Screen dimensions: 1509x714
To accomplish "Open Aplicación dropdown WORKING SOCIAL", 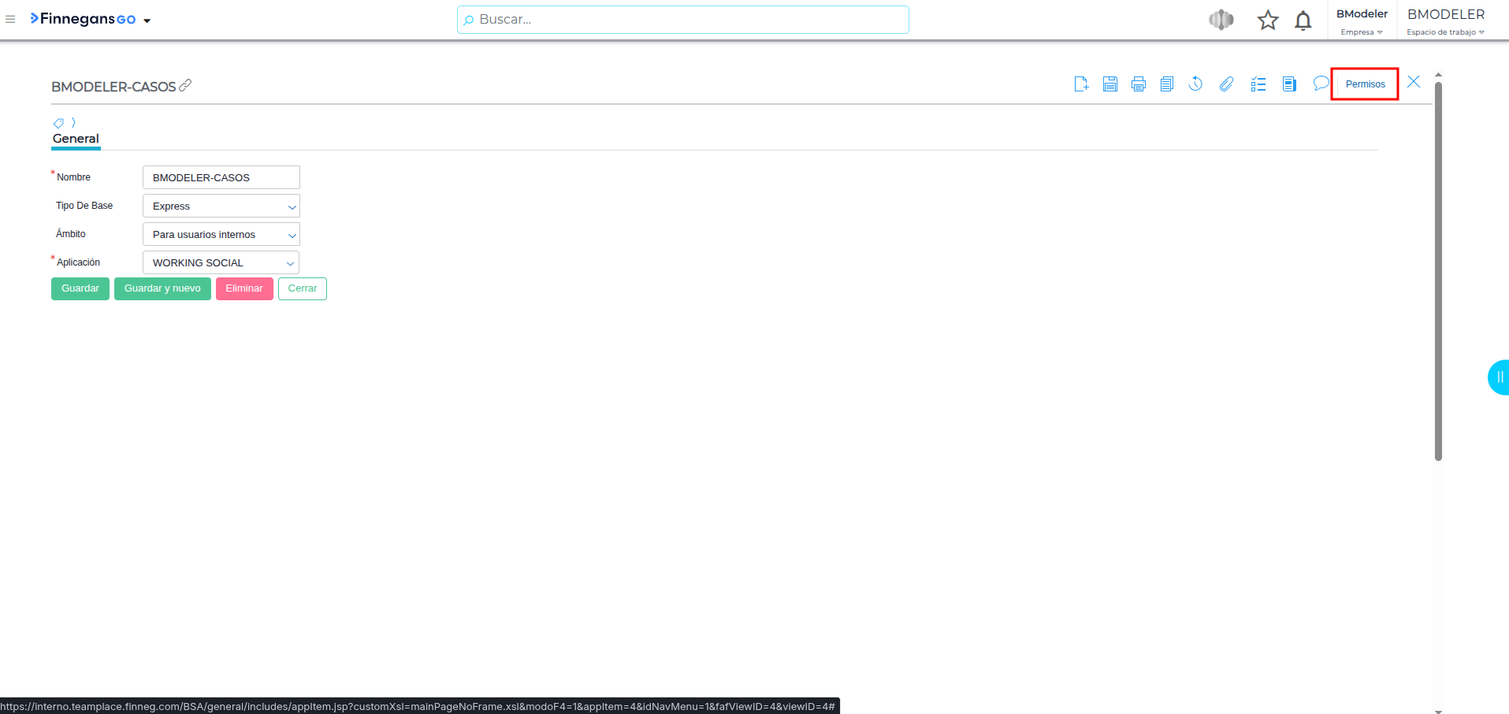I will (x=221, y=262).
